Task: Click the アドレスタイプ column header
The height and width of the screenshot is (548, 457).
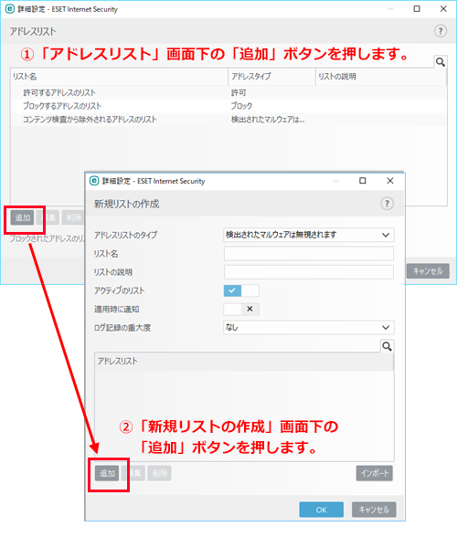Action: (x=272, y=77)
